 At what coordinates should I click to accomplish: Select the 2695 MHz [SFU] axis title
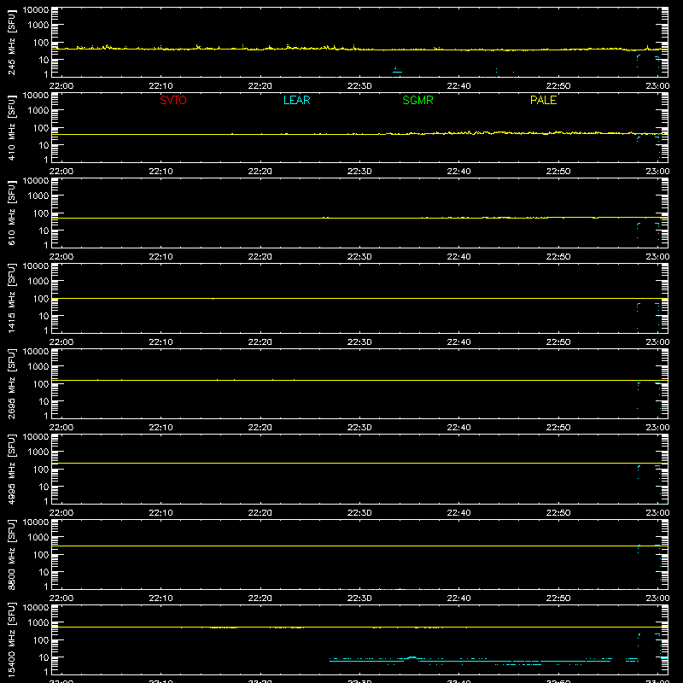click(x=12, y=383)
